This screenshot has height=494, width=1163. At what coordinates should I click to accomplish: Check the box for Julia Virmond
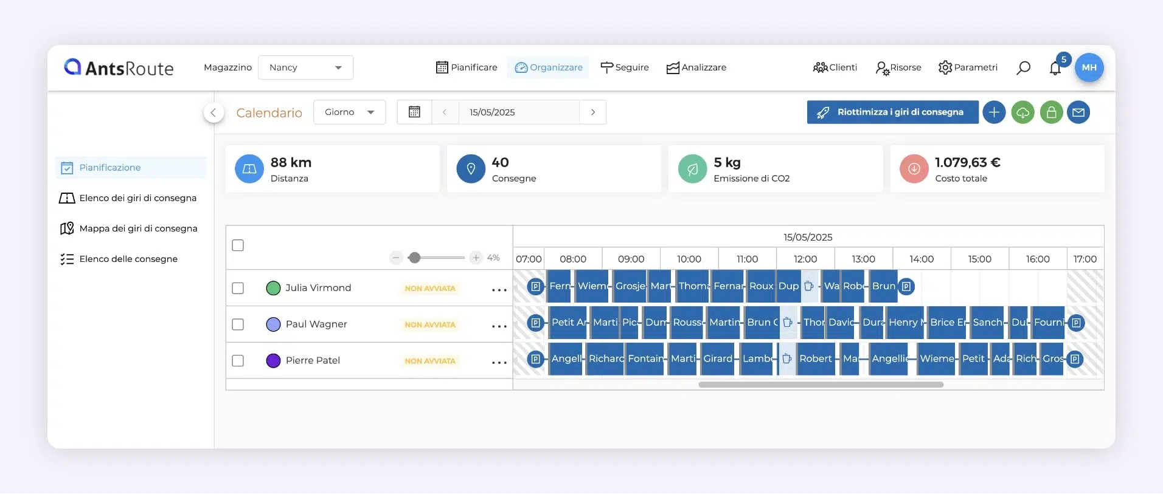[x=238, y=288]
